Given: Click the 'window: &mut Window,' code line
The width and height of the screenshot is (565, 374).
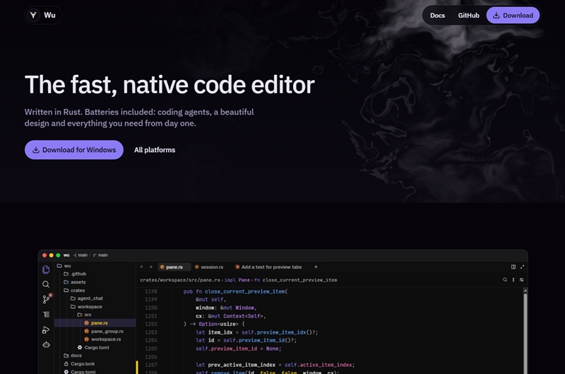Looking at the screenshot, I should 226,308.
